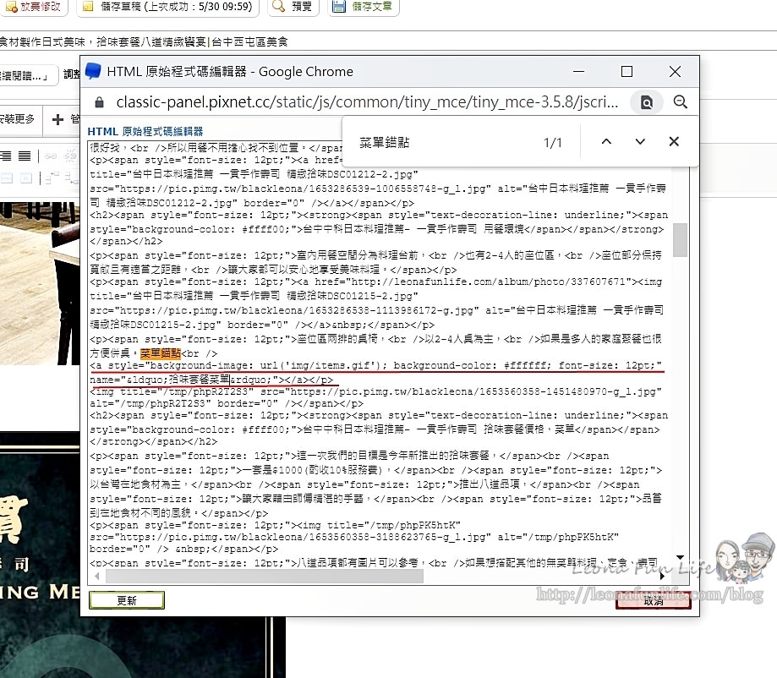
Task: Go to next find result arrow
Action: point(640,142)
